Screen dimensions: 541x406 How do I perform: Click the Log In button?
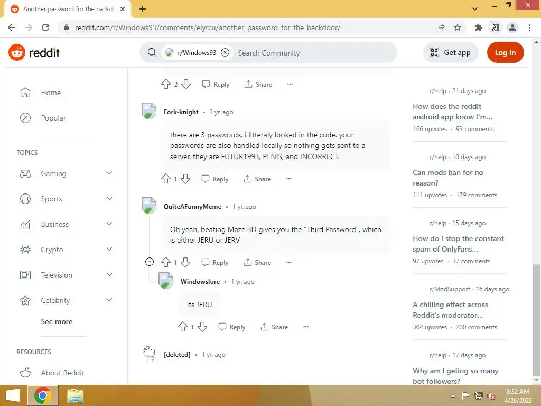coord(505,52)
